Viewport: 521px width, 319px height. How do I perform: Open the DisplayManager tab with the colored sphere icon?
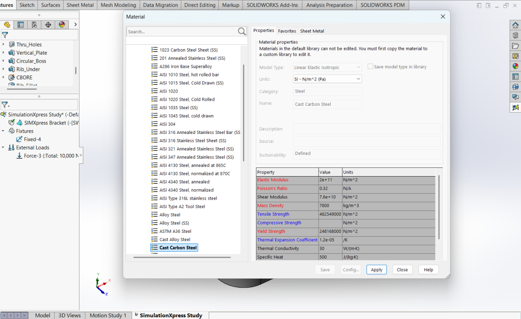(62, 24)
